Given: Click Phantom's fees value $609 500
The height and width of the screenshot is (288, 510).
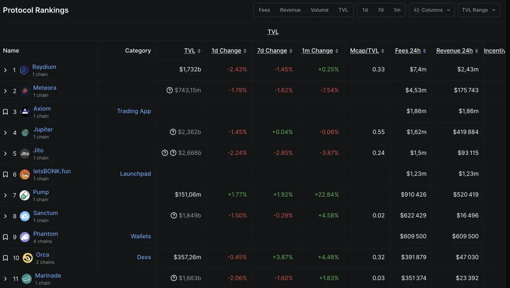Looking at the screenshot, I should pos(413,236).
